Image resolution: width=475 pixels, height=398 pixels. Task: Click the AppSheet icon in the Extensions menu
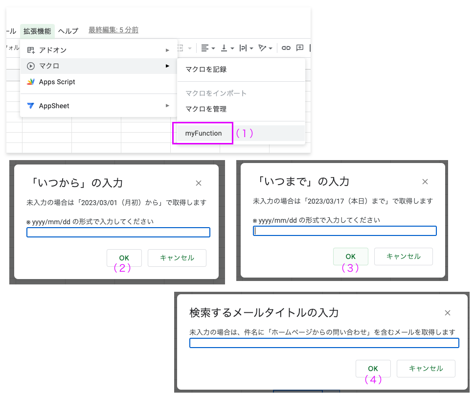pos(30,105)
